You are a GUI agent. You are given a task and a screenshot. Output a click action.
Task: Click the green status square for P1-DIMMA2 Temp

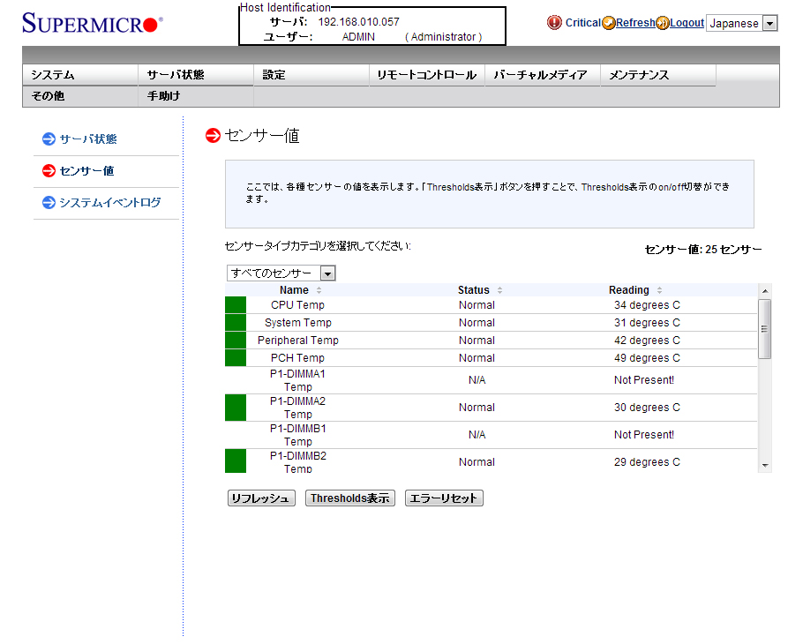tap(236, 408)
